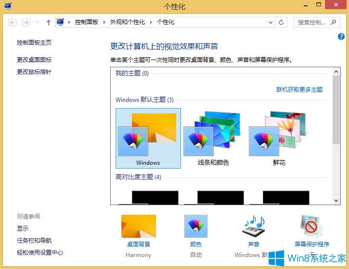Click the Back navigation arrow

coord(12,23)
